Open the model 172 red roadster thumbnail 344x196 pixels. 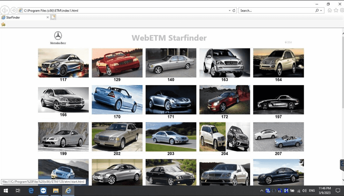pos(225,100)
